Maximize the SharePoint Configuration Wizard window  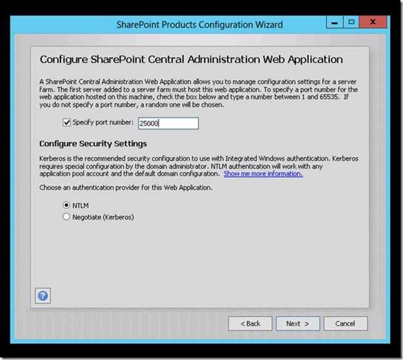pyautogui.click(x=351, y=23)
